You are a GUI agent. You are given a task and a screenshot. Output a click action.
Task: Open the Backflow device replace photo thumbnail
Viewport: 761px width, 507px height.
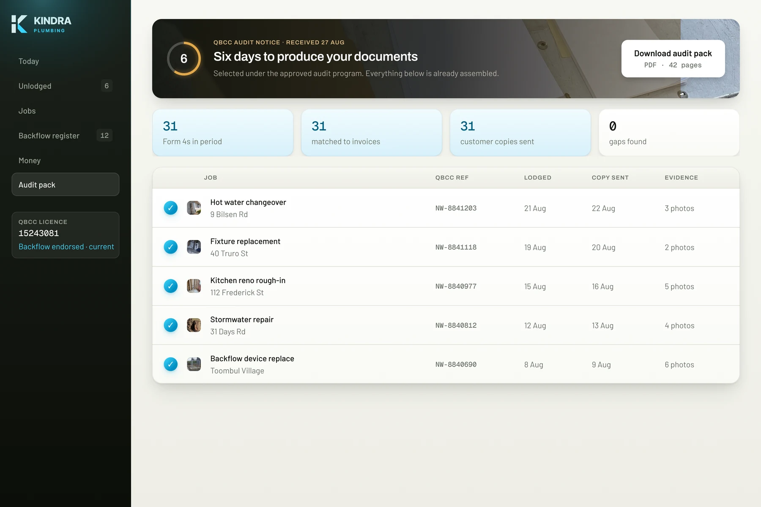click(194, 364)
